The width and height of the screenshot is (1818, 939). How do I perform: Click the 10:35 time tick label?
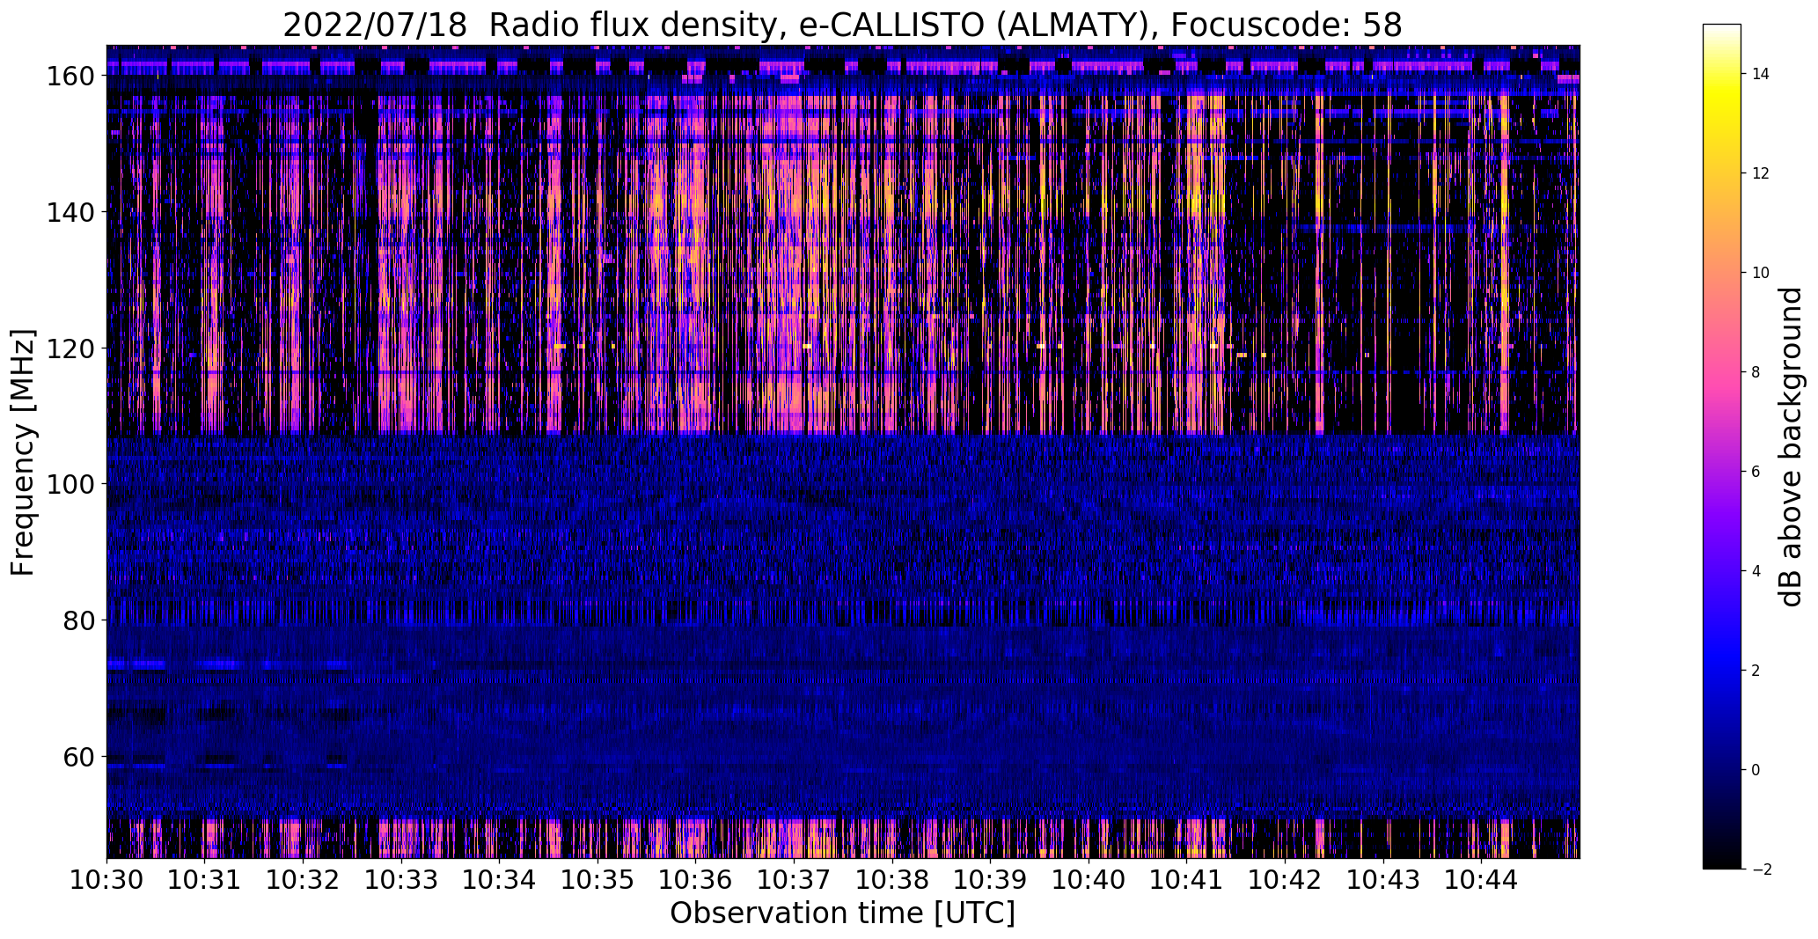click(597, 879)
